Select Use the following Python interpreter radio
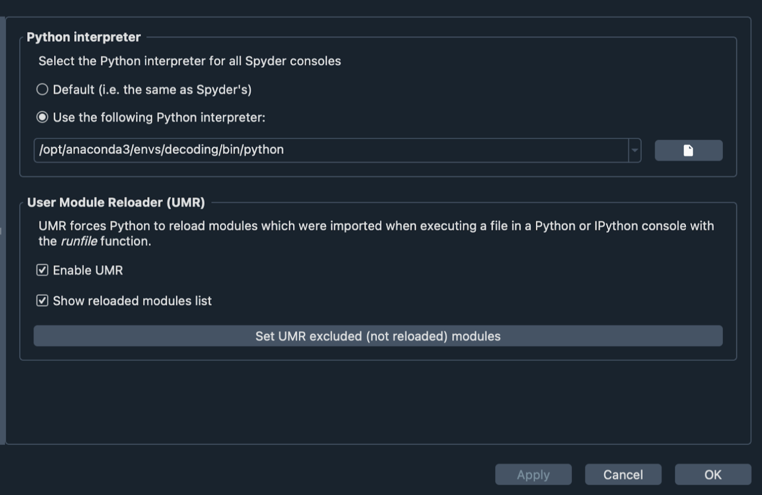Image resolution: width=762 pixels, height=495 pixels. pyautogui.click(x=42, y=117)
